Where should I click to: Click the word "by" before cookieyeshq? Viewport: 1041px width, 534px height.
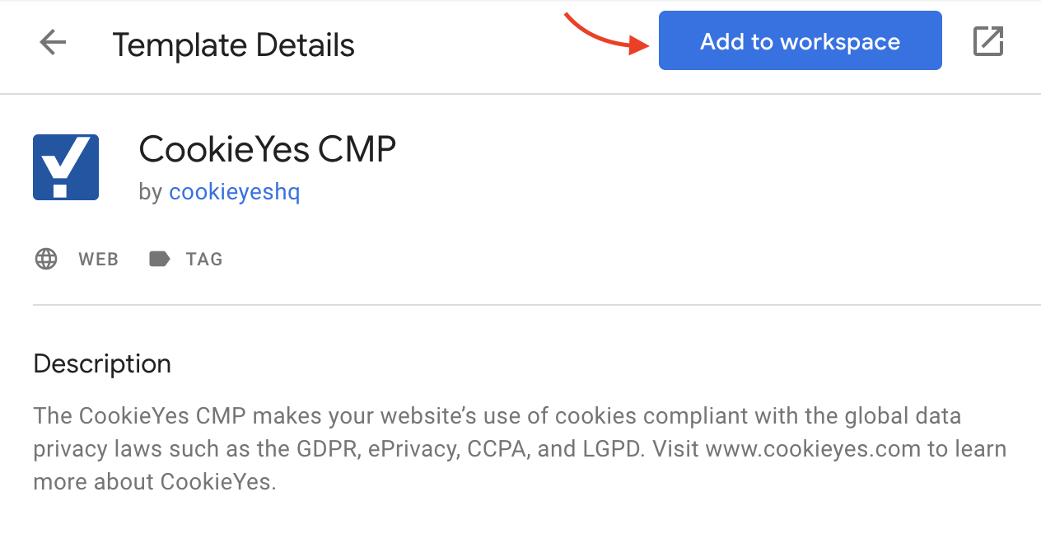pyautogui.click(x=151, y=193)
